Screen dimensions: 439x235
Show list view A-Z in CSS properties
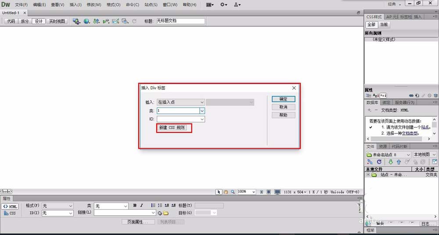(x=376, y=96)
